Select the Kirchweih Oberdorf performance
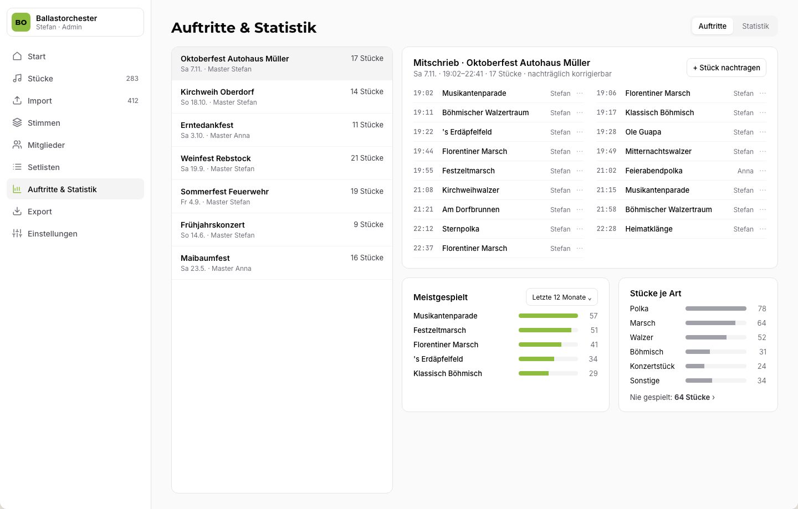 282,97
